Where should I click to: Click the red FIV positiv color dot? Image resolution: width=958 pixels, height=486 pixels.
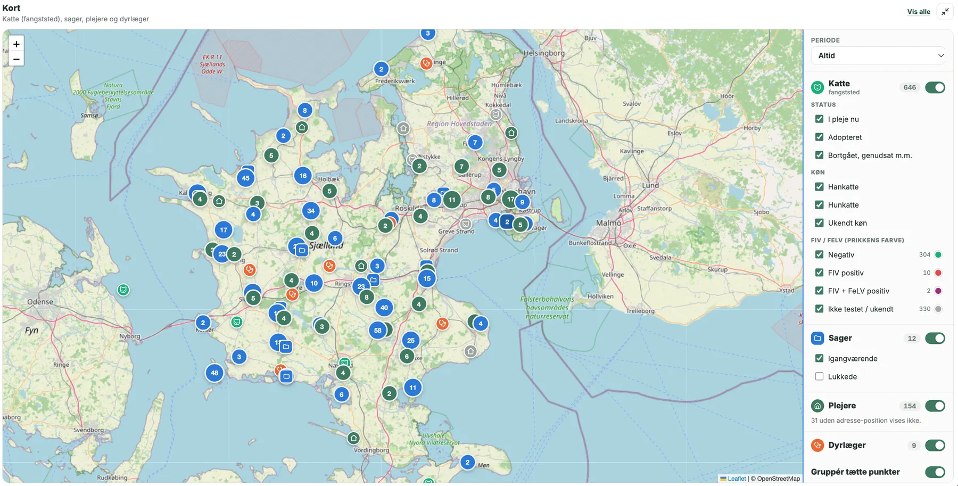point(938,273)
